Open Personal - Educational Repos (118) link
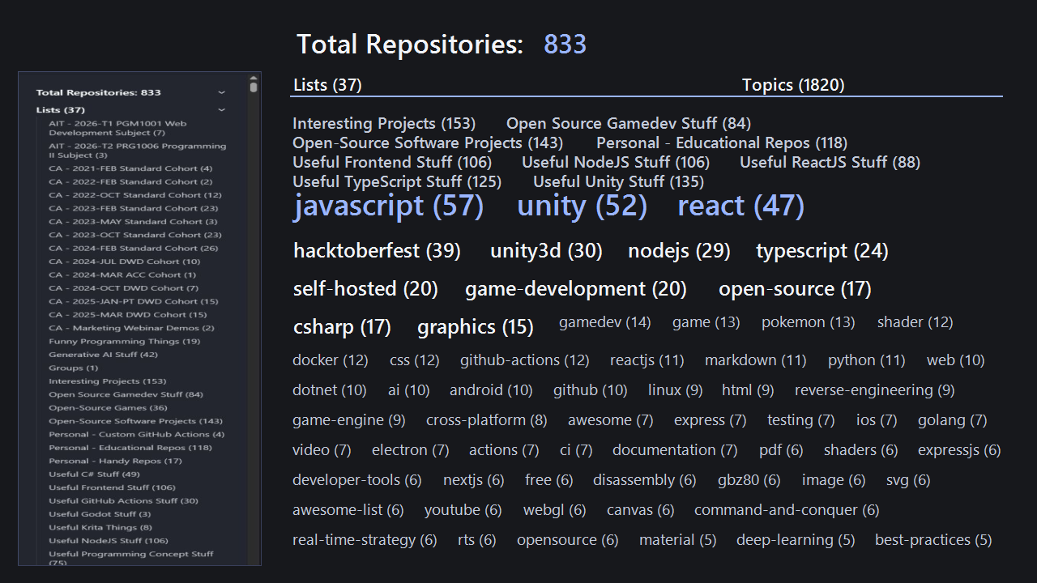This screenshot has height=583, width=1037. 722,143
